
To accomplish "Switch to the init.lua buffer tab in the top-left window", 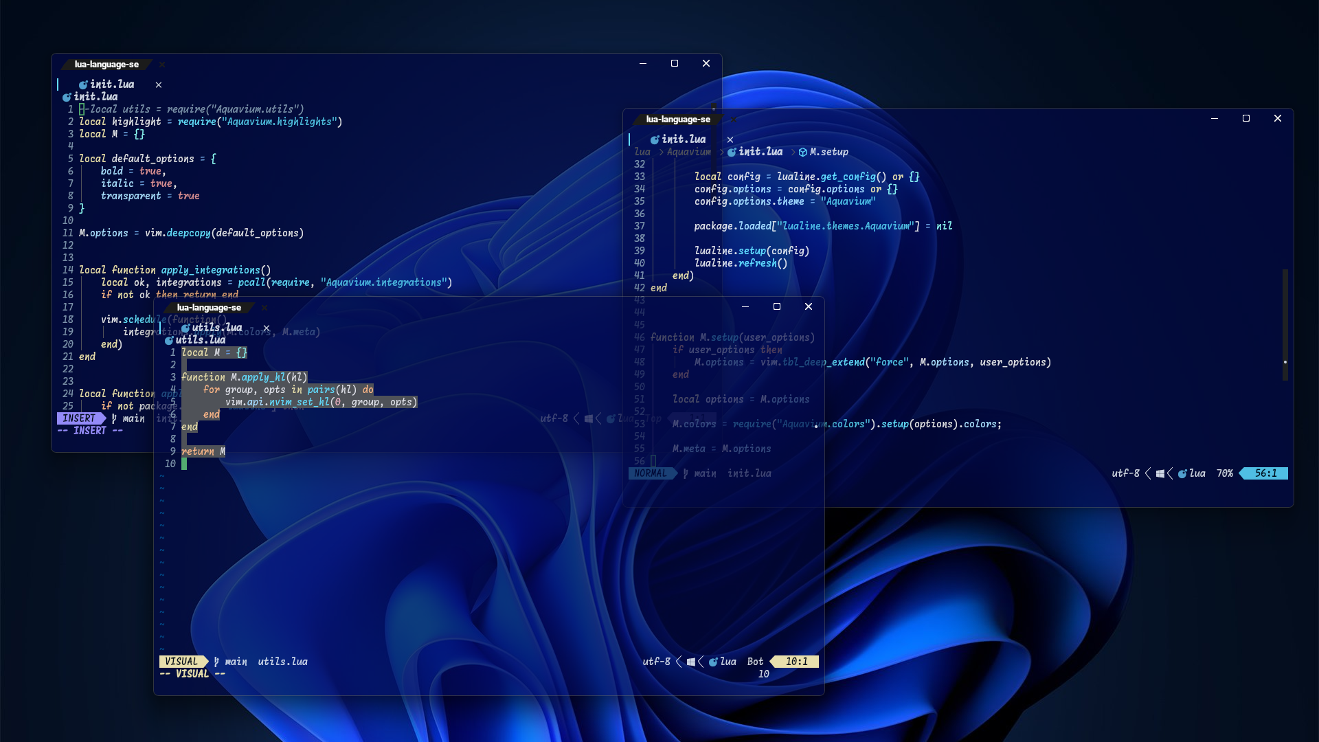I will [x=111, y=85].
